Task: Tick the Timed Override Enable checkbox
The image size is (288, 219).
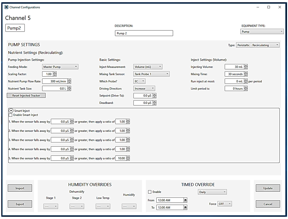Action: coord(150,192)
